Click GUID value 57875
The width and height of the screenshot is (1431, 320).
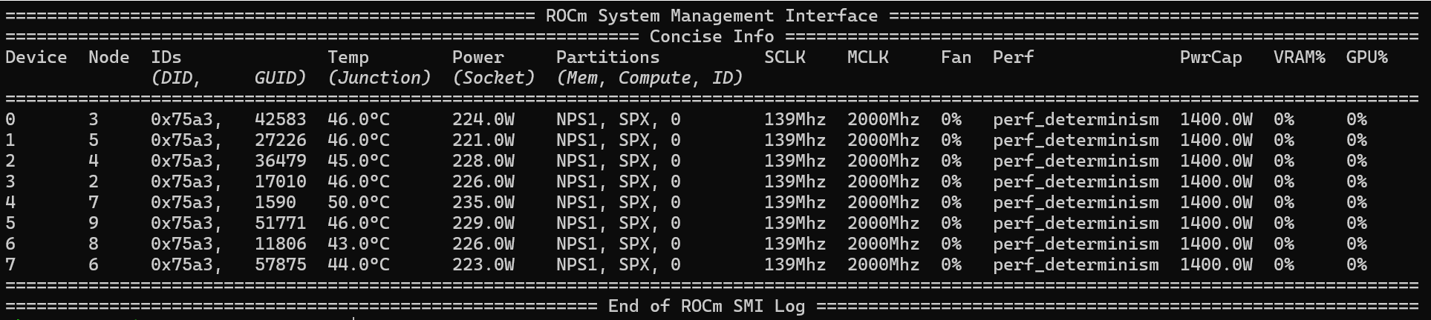pos(280,264)
